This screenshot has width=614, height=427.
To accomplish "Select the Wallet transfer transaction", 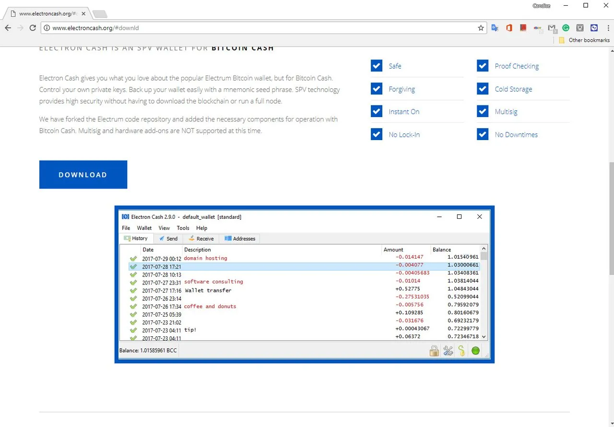I will tap(304, 290).
